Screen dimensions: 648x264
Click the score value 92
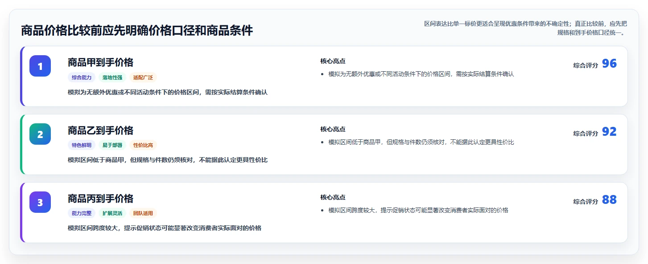609,132
